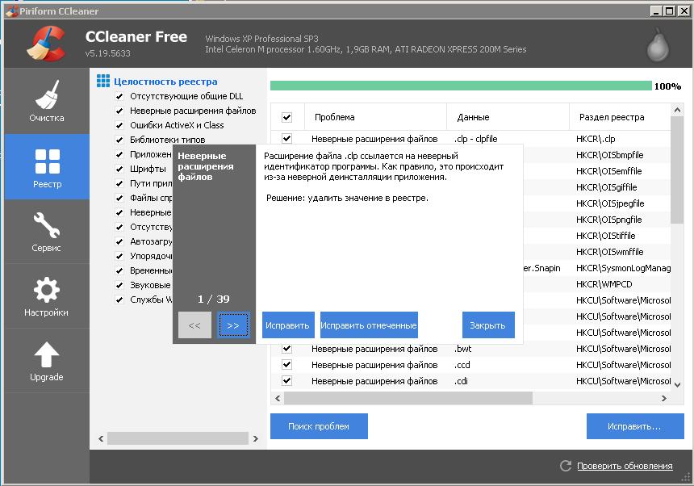Click the v5.19.5633 version text
The width and height of the screenshot is (694, 486).
coord(108,53)
